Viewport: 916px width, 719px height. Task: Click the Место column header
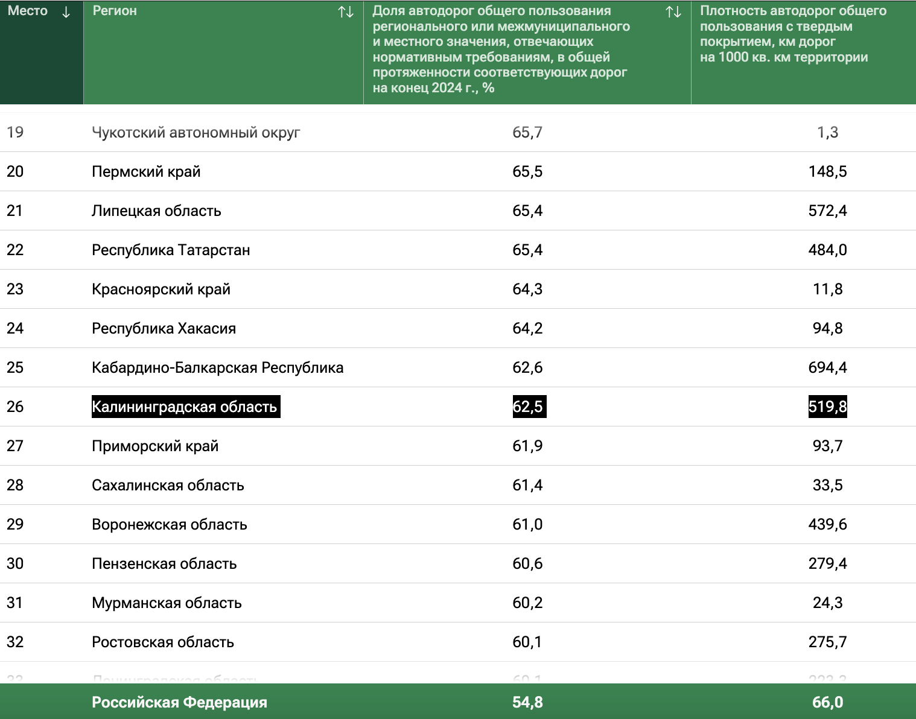tap(42, 52)
